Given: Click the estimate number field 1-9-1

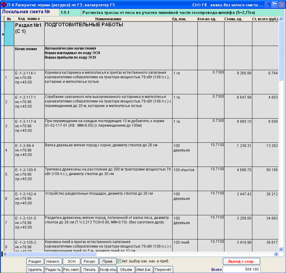Looking at the screenshot, I should click(x=70, y=13).
